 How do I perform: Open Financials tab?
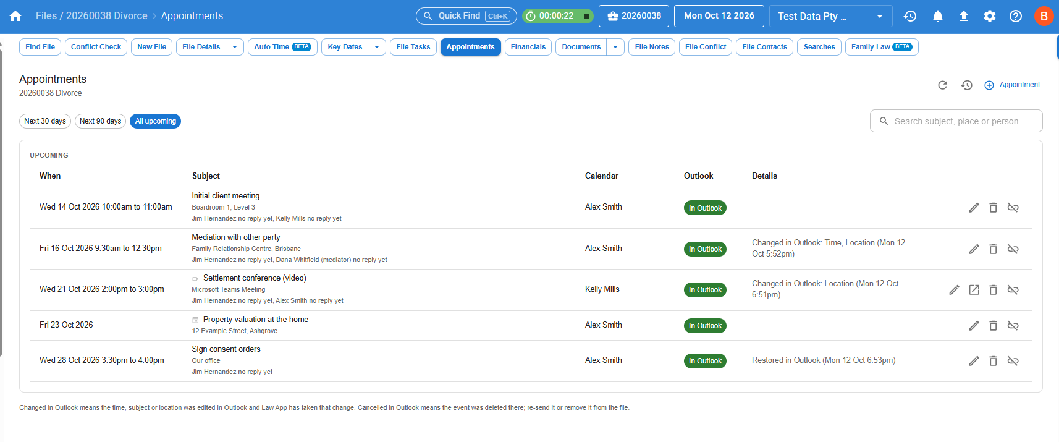coord(528,47)
